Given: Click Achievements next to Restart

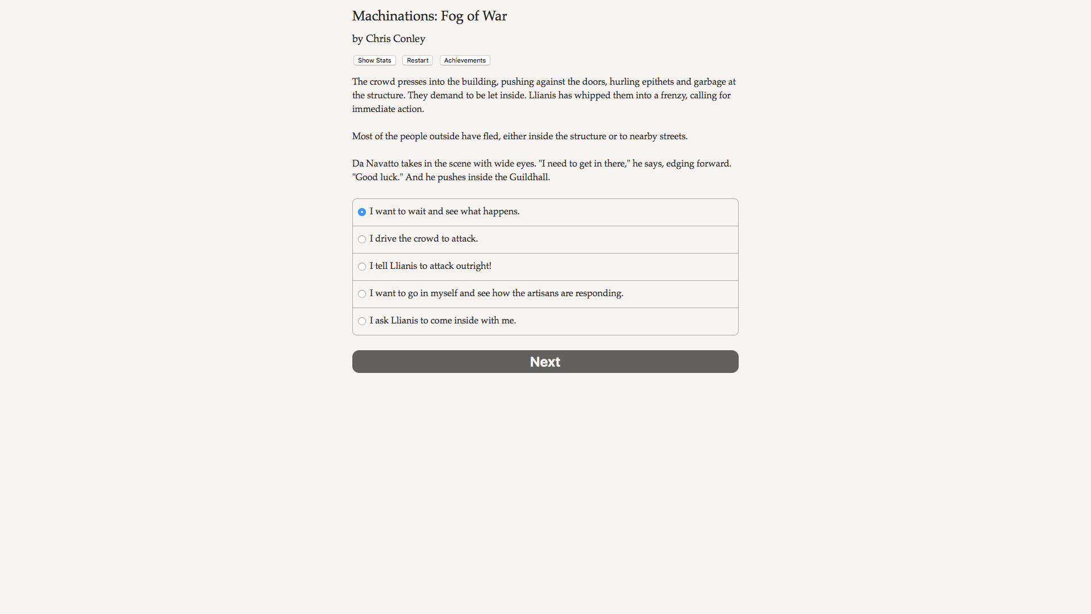Looking at the screenshot, I should 464,60.
